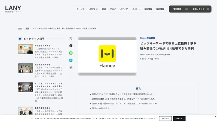Open the メディア menu item
This screenshot has height=122, width=217.
click(x=124, y=9)
